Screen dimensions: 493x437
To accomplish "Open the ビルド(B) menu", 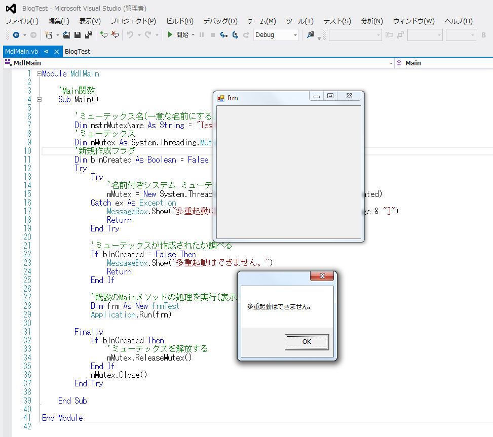I will click(180, 21).
